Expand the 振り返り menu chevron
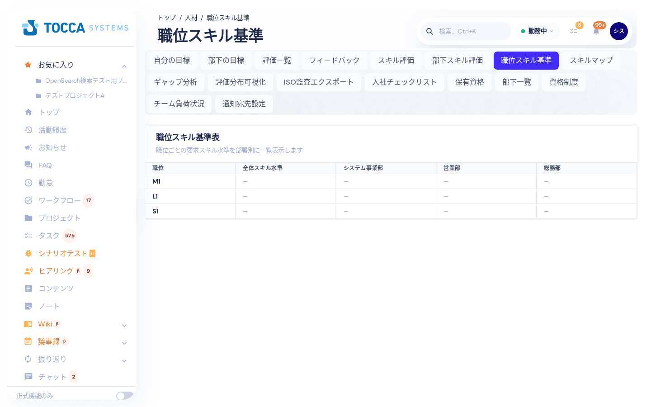This screenshot has height=407, width=651. [124, 361]
